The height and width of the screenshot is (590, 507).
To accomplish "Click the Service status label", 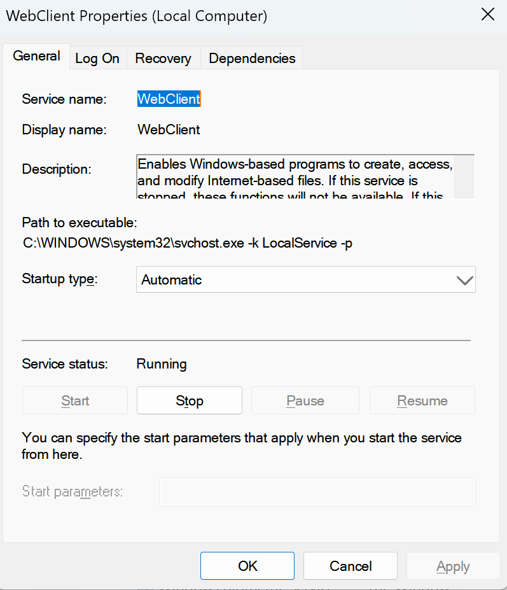I will [65, 364].
